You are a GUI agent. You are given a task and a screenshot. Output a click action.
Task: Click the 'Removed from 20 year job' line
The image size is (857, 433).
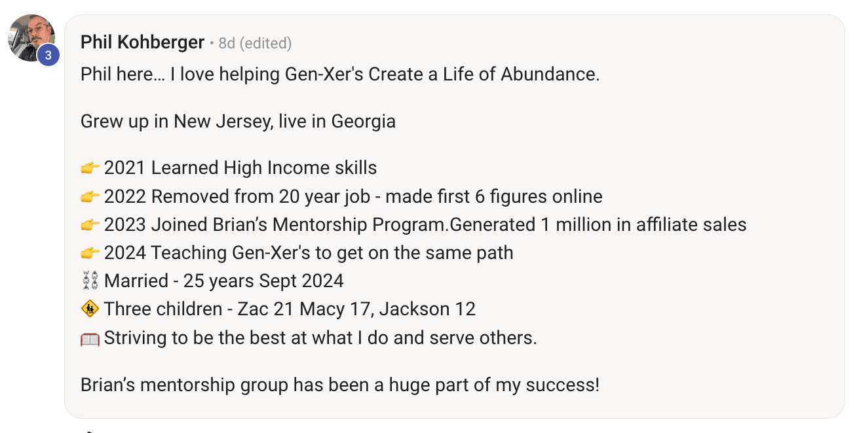point(353,196)
